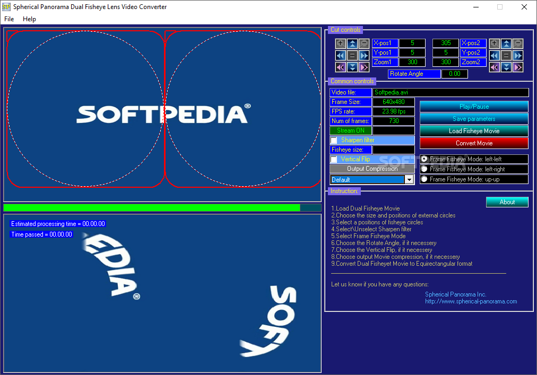Click the SP application icon in title bar
Screen dimensions: 537x375
click(x=6, y=7)
